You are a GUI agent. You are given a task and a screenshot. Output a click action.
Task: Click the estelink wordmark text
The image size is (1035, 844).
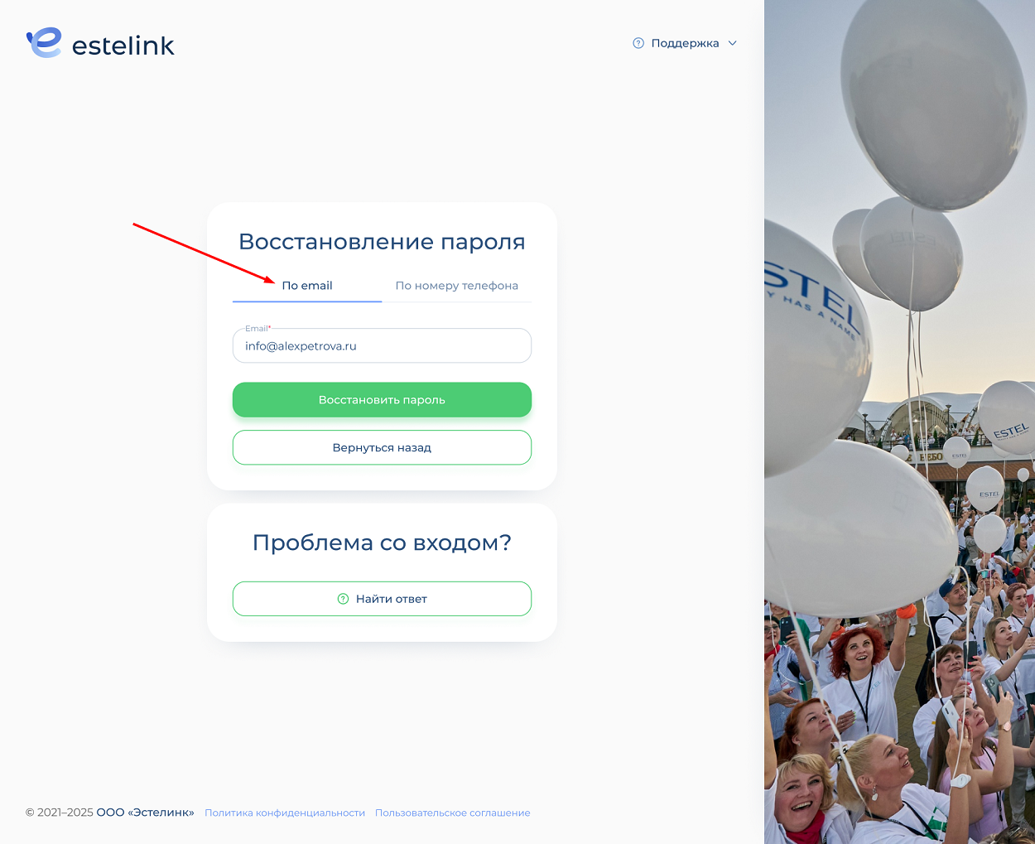[123, 46]
